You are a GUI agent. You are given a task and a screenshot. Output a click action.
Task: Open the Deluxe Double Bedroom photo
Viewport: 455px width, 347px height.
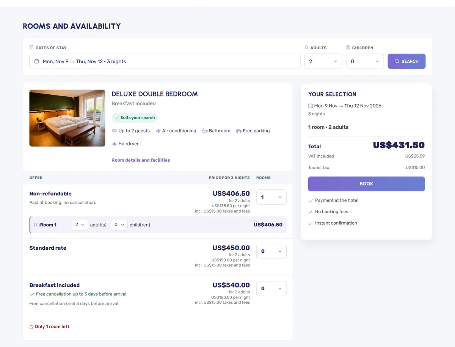pyautogui.click(x=67, y=118)
